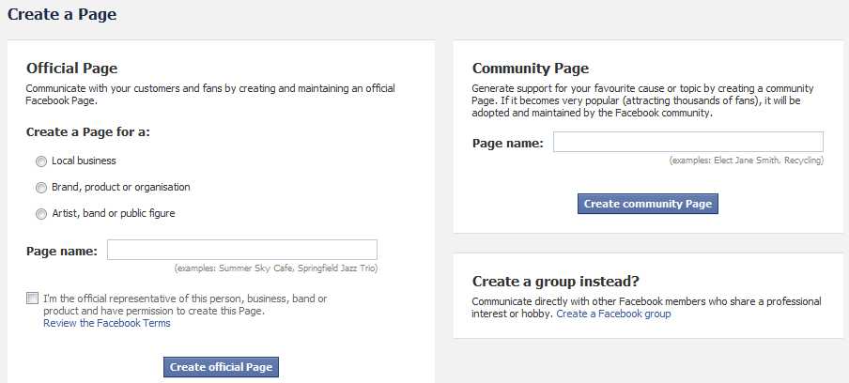Select the Local business radio button

tap(41, 161)
